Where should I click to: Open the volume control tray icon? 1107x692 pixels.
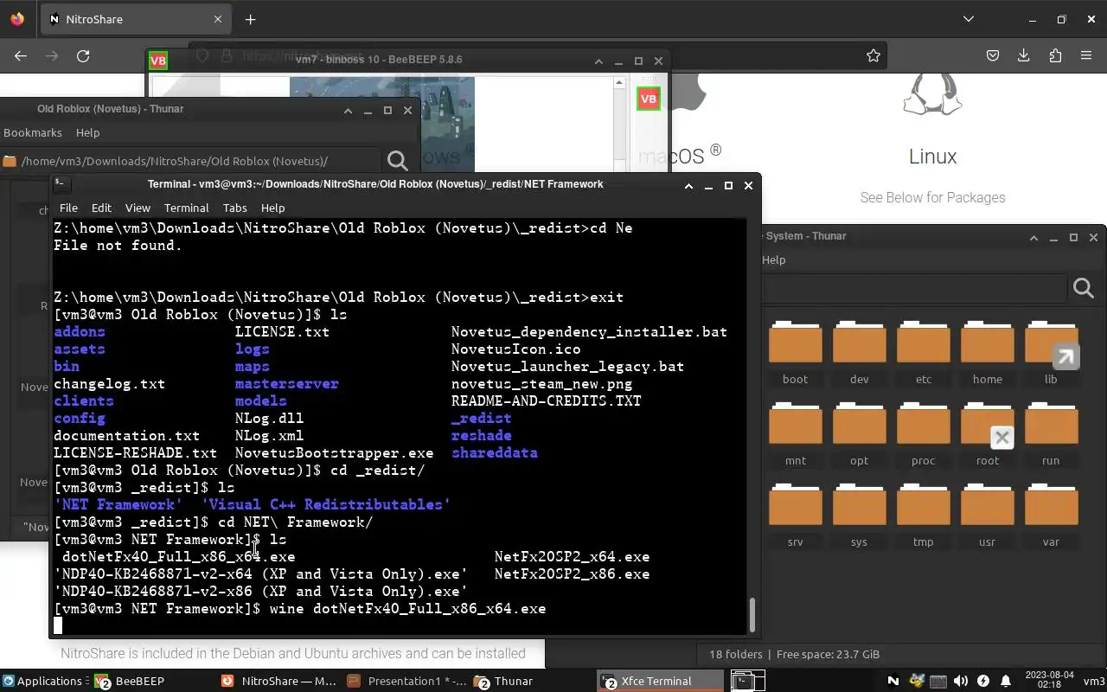[x=960, y=681]
